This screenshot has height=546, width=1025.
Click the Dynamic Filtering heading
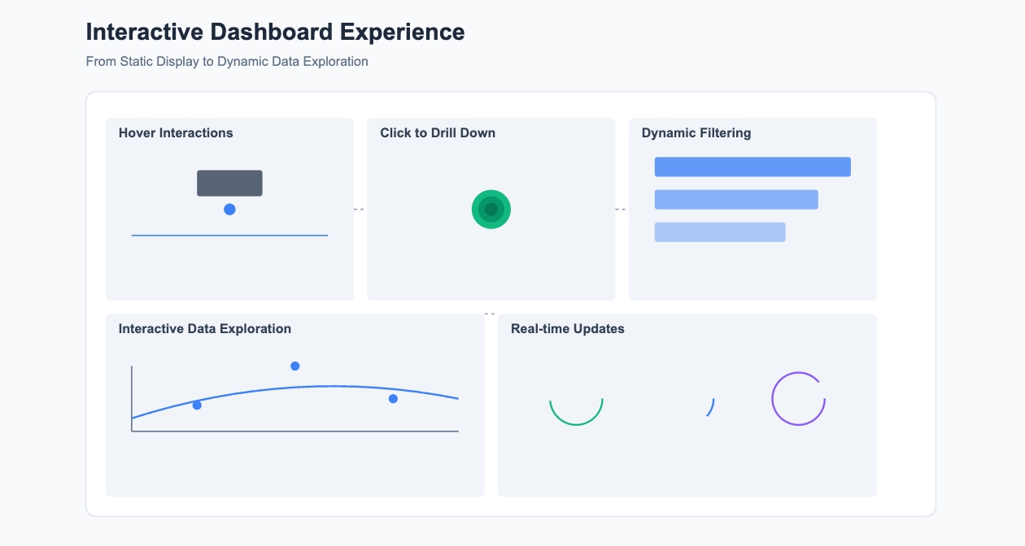(x=696, y=132)
